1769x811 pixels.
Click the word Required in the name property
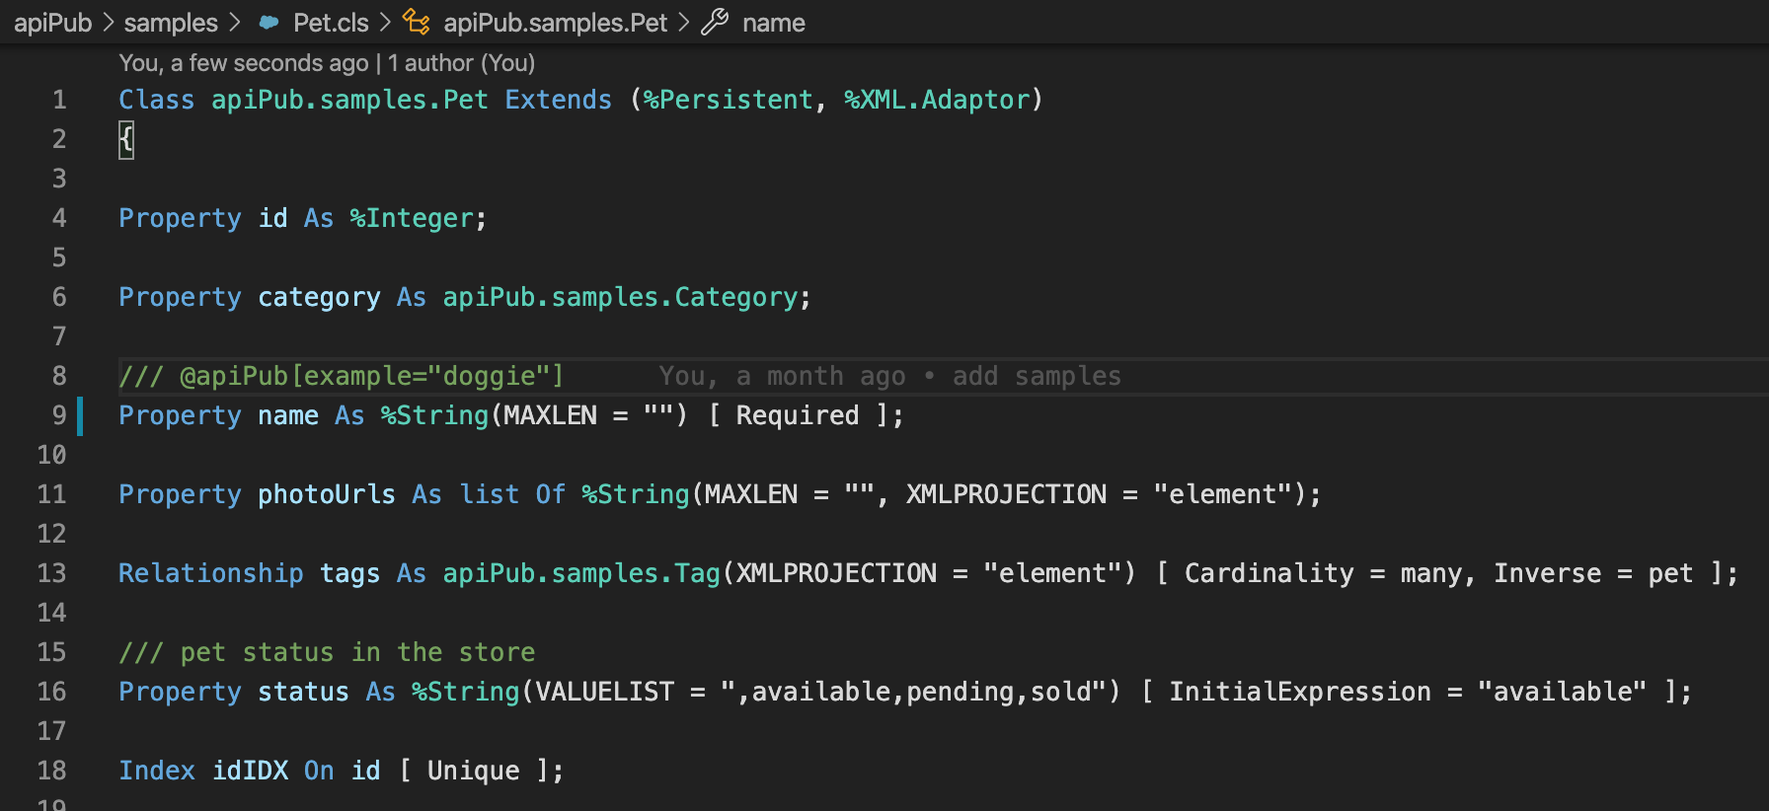tap(797, 415)
